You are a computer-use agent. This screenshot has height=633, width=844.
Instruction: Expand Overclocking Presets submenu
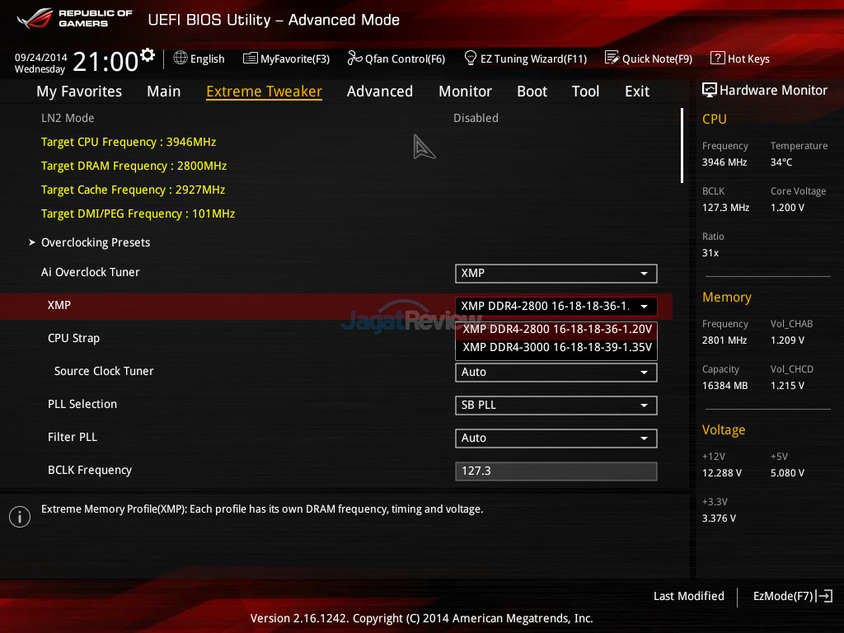(96, 243)
